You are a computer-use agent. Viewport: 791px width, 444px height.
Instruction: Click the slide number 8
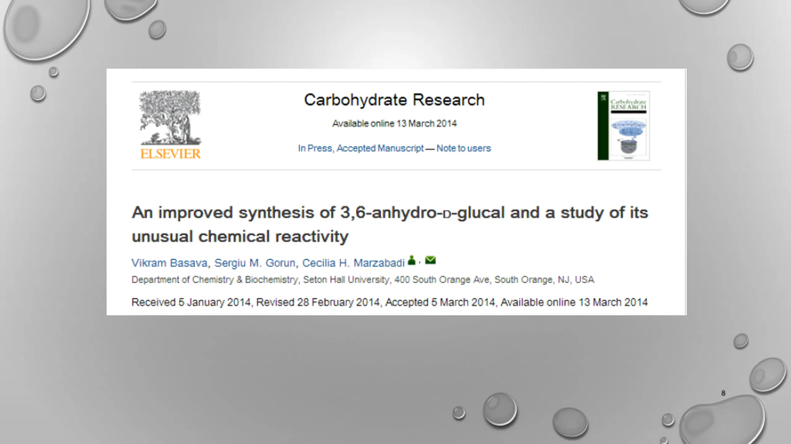[x=723, y=393]
